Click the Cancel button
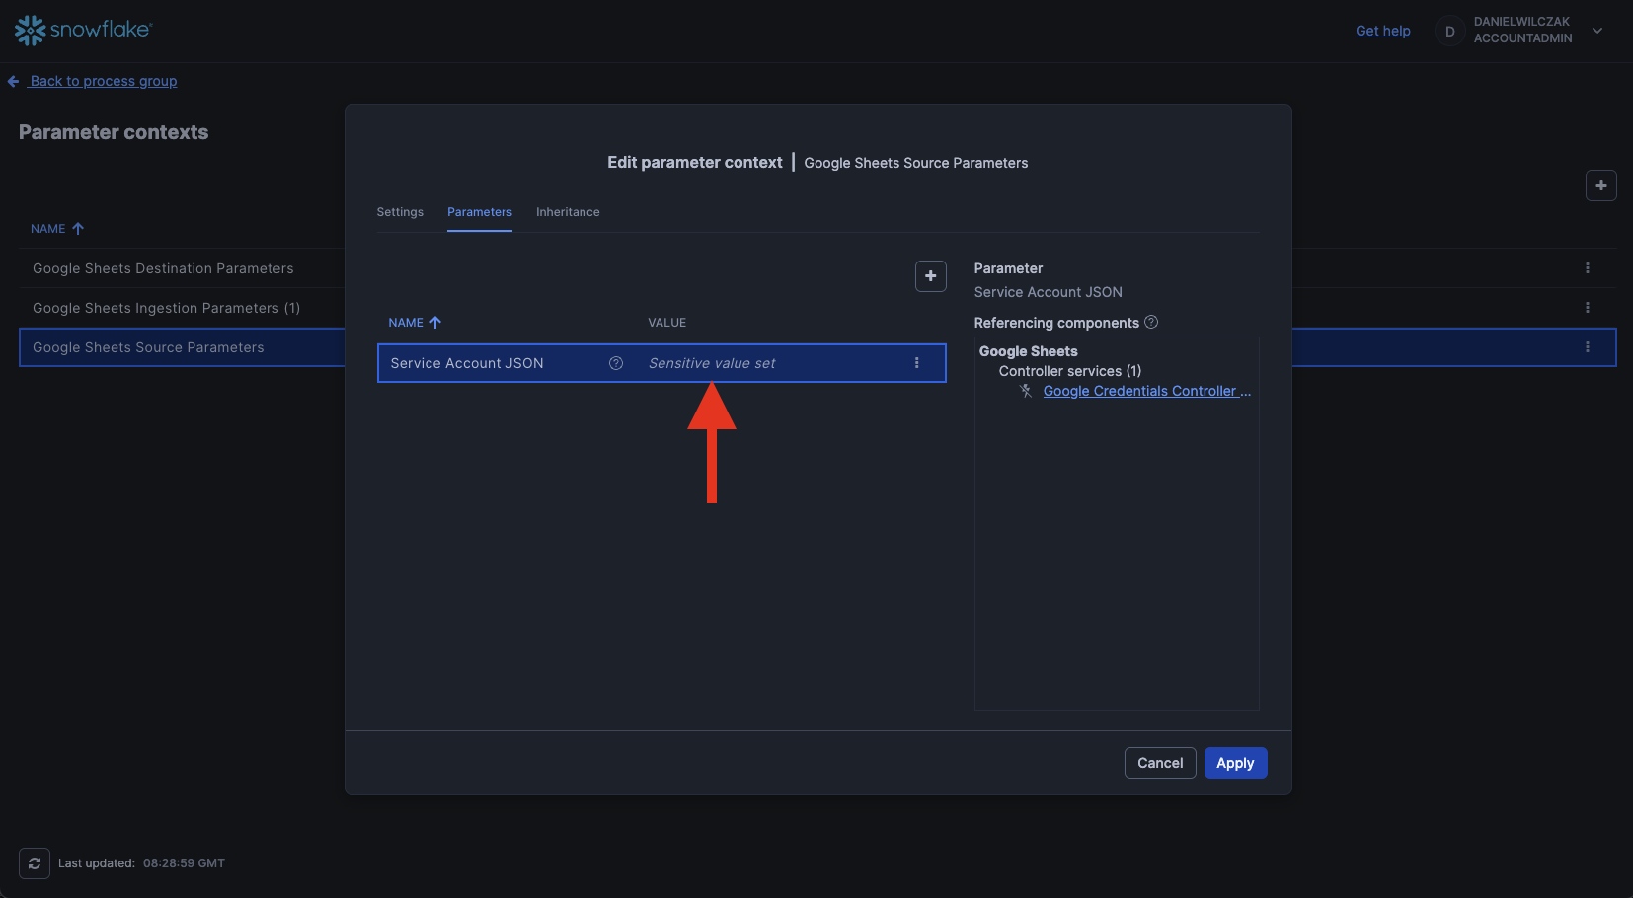The height and width of the screenshot is (898, 1633). [x=1159, y=763]
